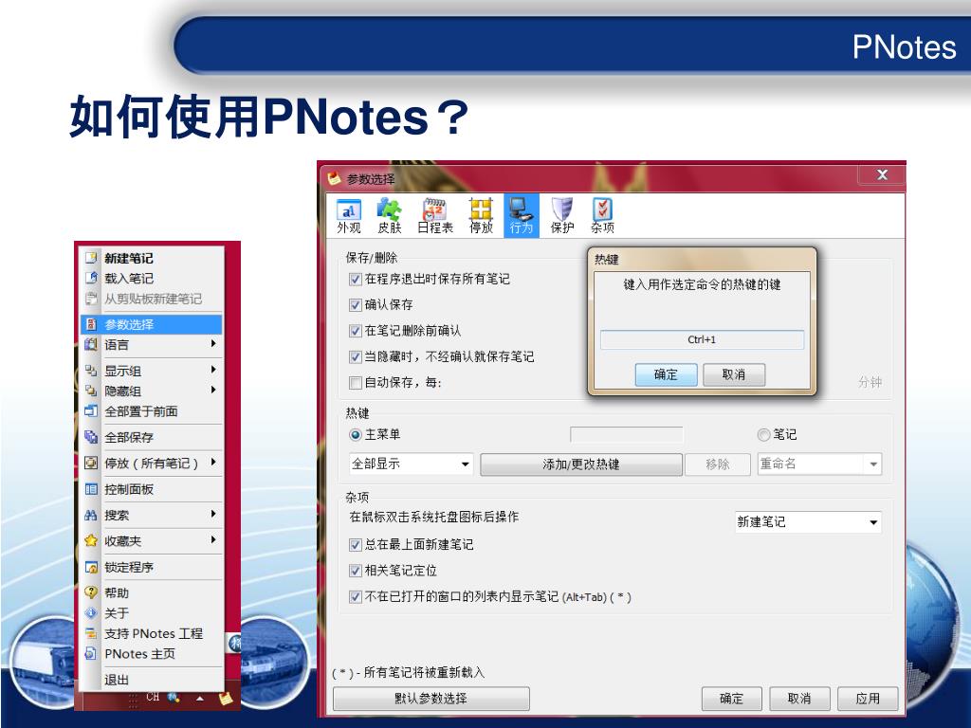Click the 锁定程序 lock program icon

(91, 567)
